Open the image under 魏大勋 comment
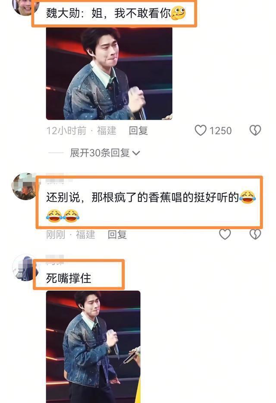This screenshot has width=276, height=403. 109,73
